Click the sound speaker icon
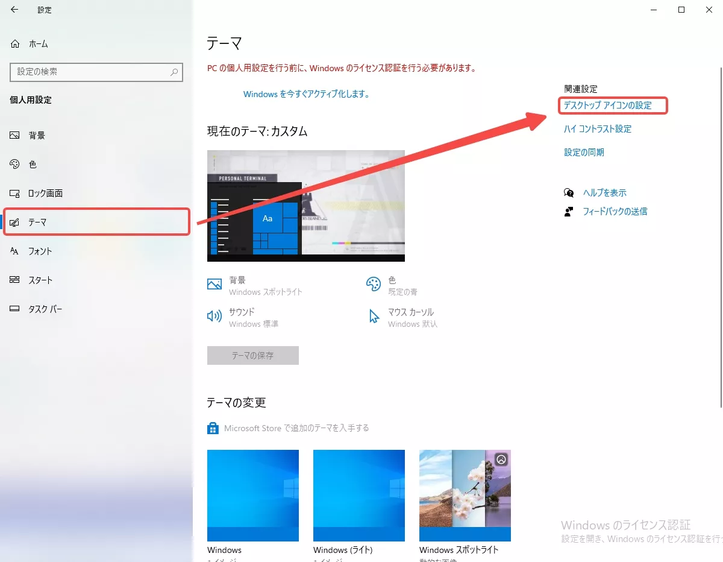 [214, 316]
